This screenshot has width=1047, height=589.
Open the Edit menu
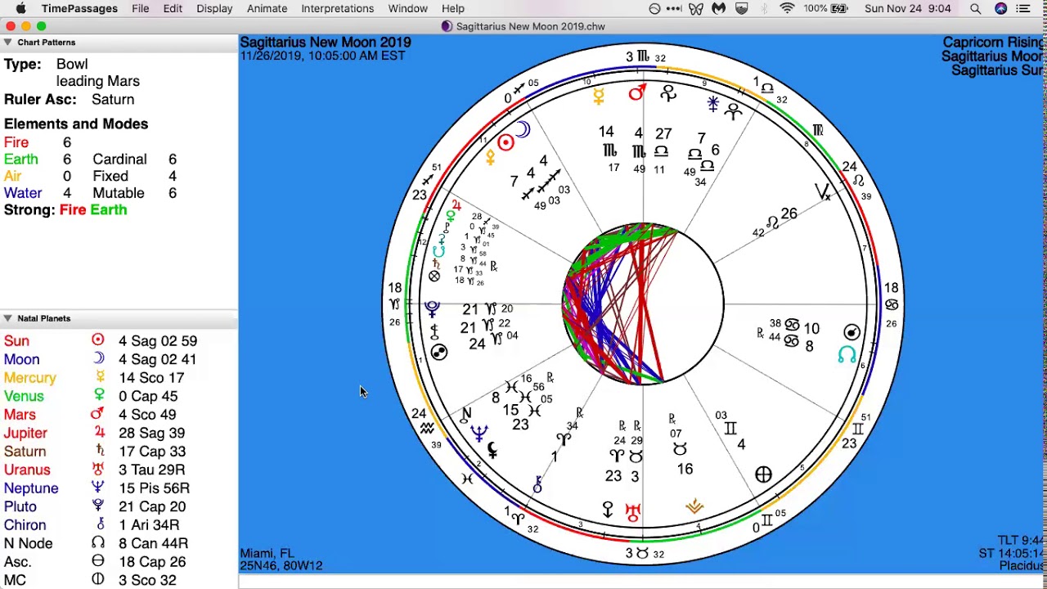tap(173, 8)
